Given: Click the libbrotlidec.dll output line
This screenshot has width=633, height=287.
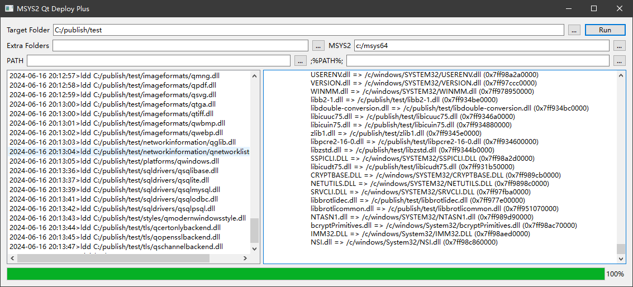Looking at the screenshot, I should (418, 200).
